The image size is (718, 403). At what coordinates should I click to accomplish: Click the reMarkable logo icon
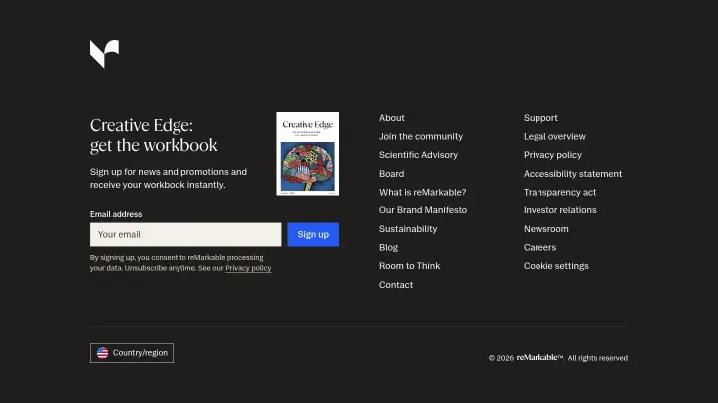pos(104,54)
